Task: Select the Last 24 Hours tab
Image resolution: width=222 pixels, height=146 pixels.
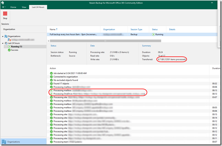Action: click(x=38, y=7)
